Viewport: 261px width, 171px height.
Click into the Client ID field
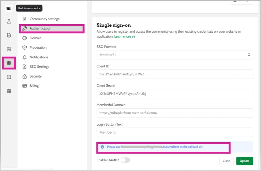click(x=175, y=74)
